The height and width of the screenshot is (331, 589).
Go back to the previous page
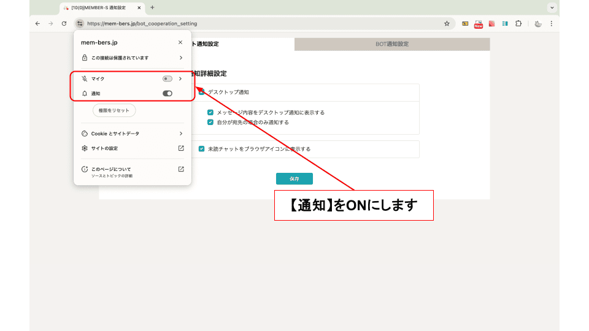(38, 23)
